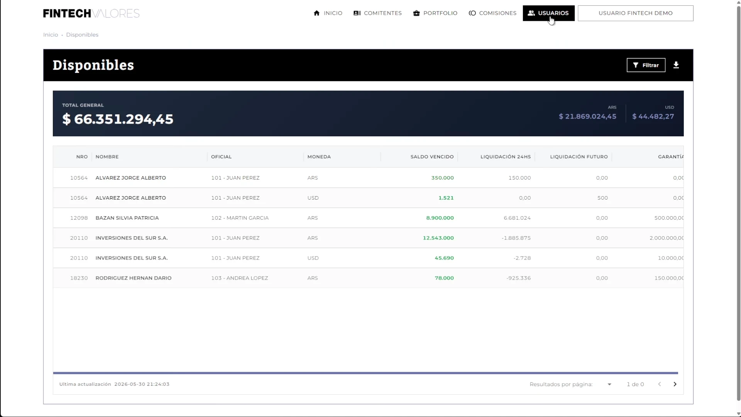Follow the Disponibles breadcrumb link
This screenshot has width=741, height=417.
[82, 35]
